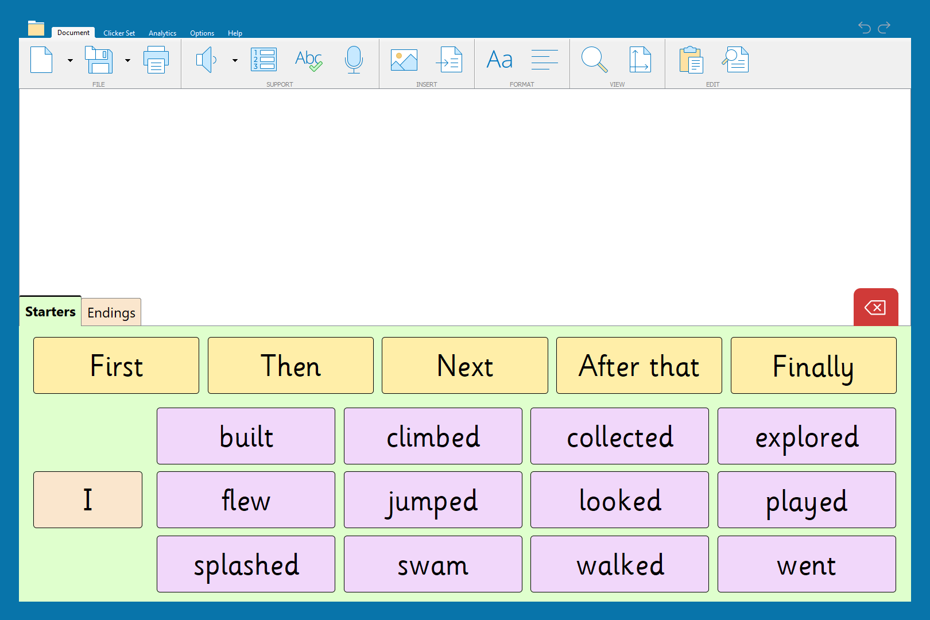This screenshot has width=930, height=620.
Task: Insert a picture using image icon
Action: tap(404, 60)
